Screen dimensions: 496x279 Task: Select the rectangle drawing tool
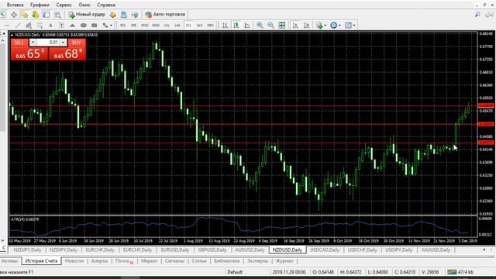95,26
